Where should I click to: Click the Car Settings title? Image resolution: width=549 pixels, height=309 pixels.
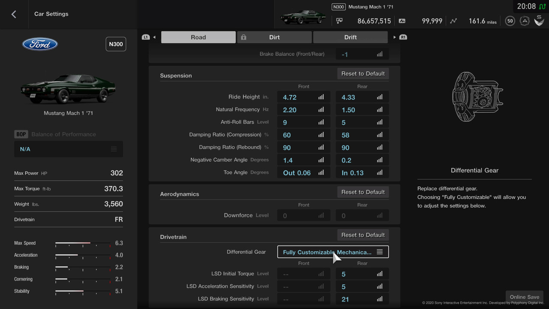(x=51, y=14)
